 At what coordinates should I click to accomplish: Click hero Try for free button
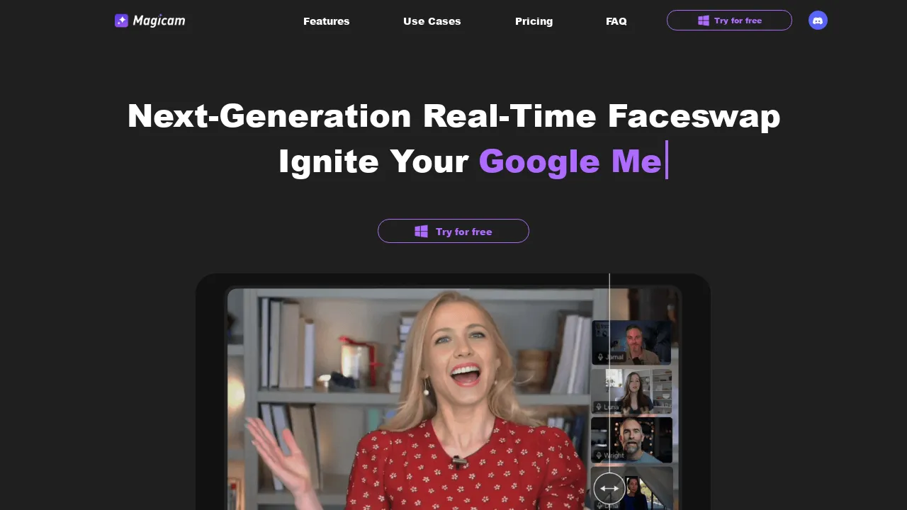coord(453,231)
